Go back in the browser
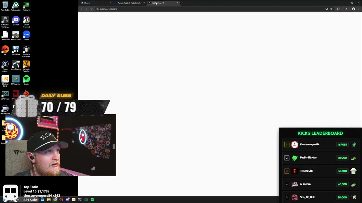Viewport: 362px width, 203px height. (81, 9)
